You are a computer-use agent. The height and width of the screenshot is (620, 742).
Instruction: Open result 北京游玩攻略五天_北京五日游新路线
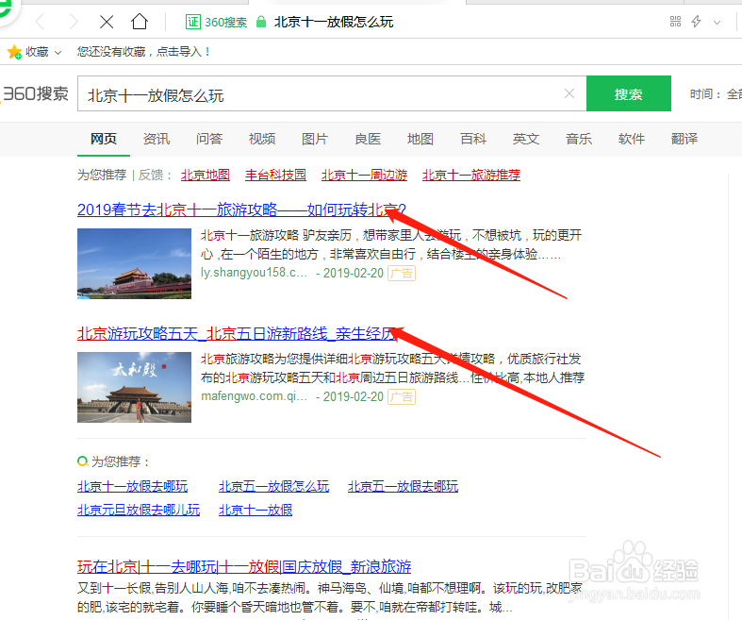(237, 333)
